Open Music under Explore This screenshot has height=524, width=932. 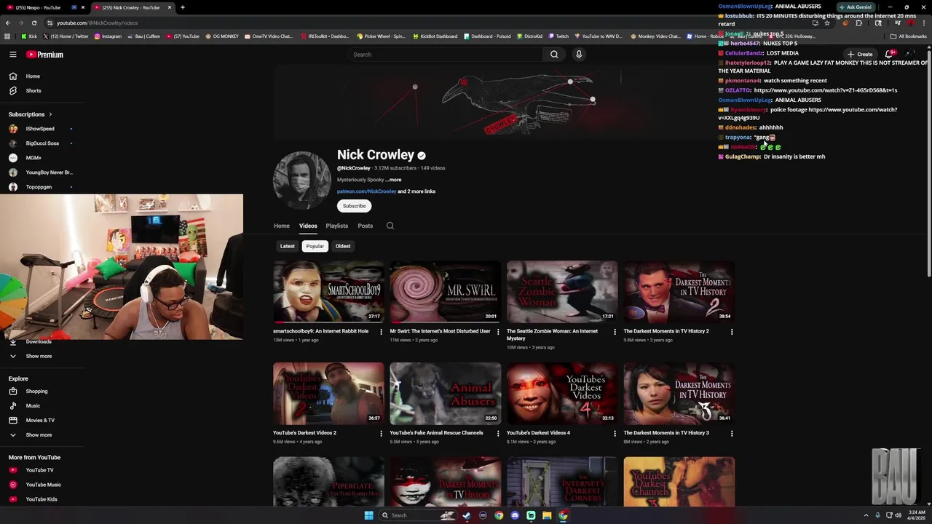point(33,406)
